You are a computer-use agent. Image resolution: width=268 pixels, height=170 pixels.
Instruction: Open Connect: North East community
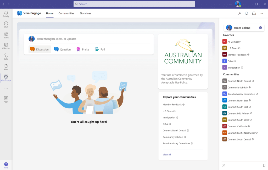(237, 100)
